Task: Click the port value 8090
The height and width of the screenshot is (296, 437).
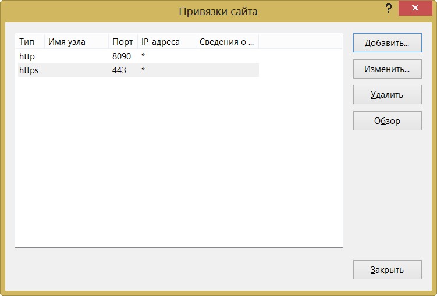Action: pos(122,56)
